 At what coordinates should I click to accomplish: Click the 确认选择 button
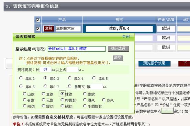coord(119,49)
